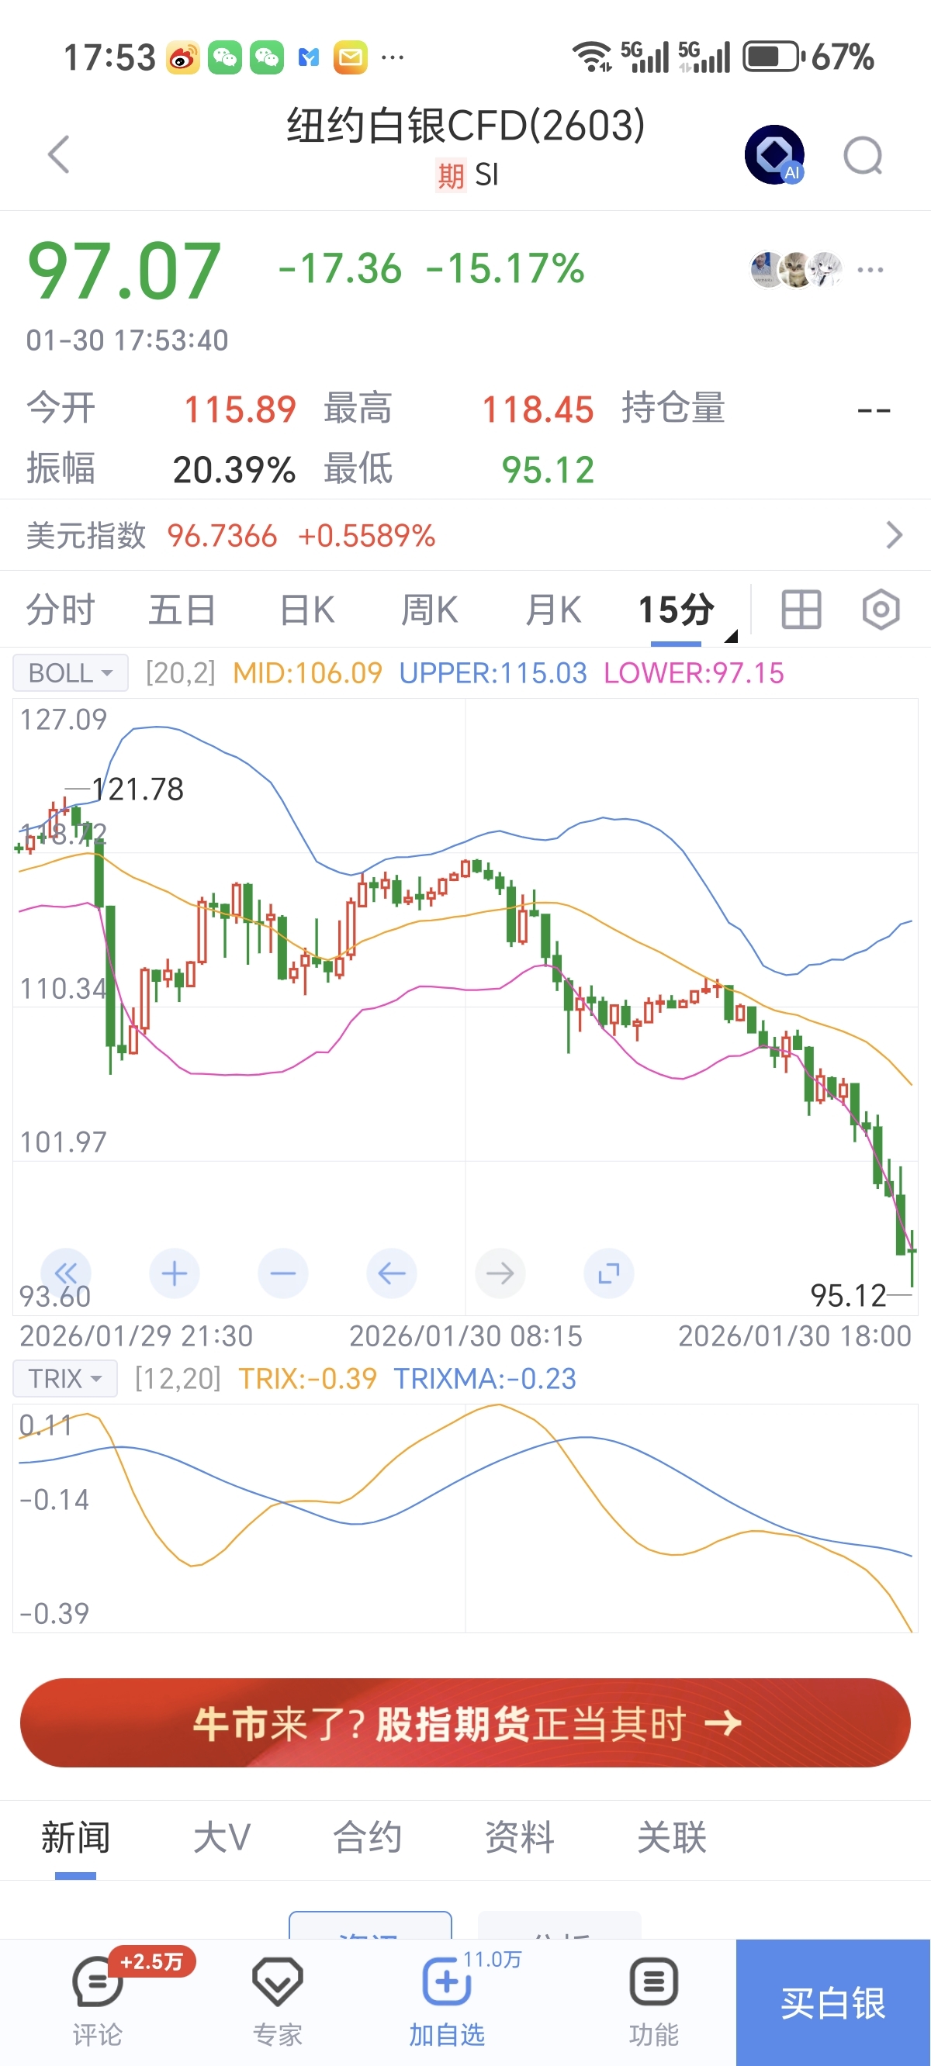Open TRIX indicator dropdown
The width and height of the screenshot is (931, 2066).
(65, 1379)
